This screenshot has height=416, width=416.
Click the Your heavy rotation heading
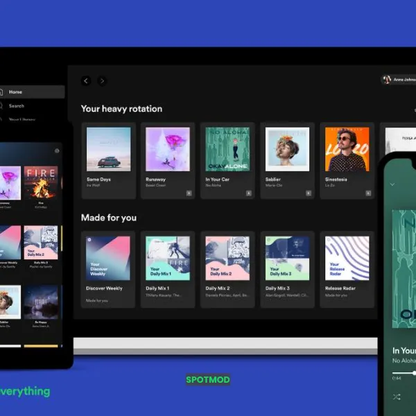(x=121, y=109)
